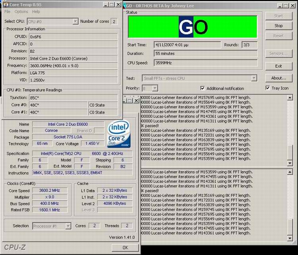Click the Technology value 65 nm

click(x=42, y=143)
